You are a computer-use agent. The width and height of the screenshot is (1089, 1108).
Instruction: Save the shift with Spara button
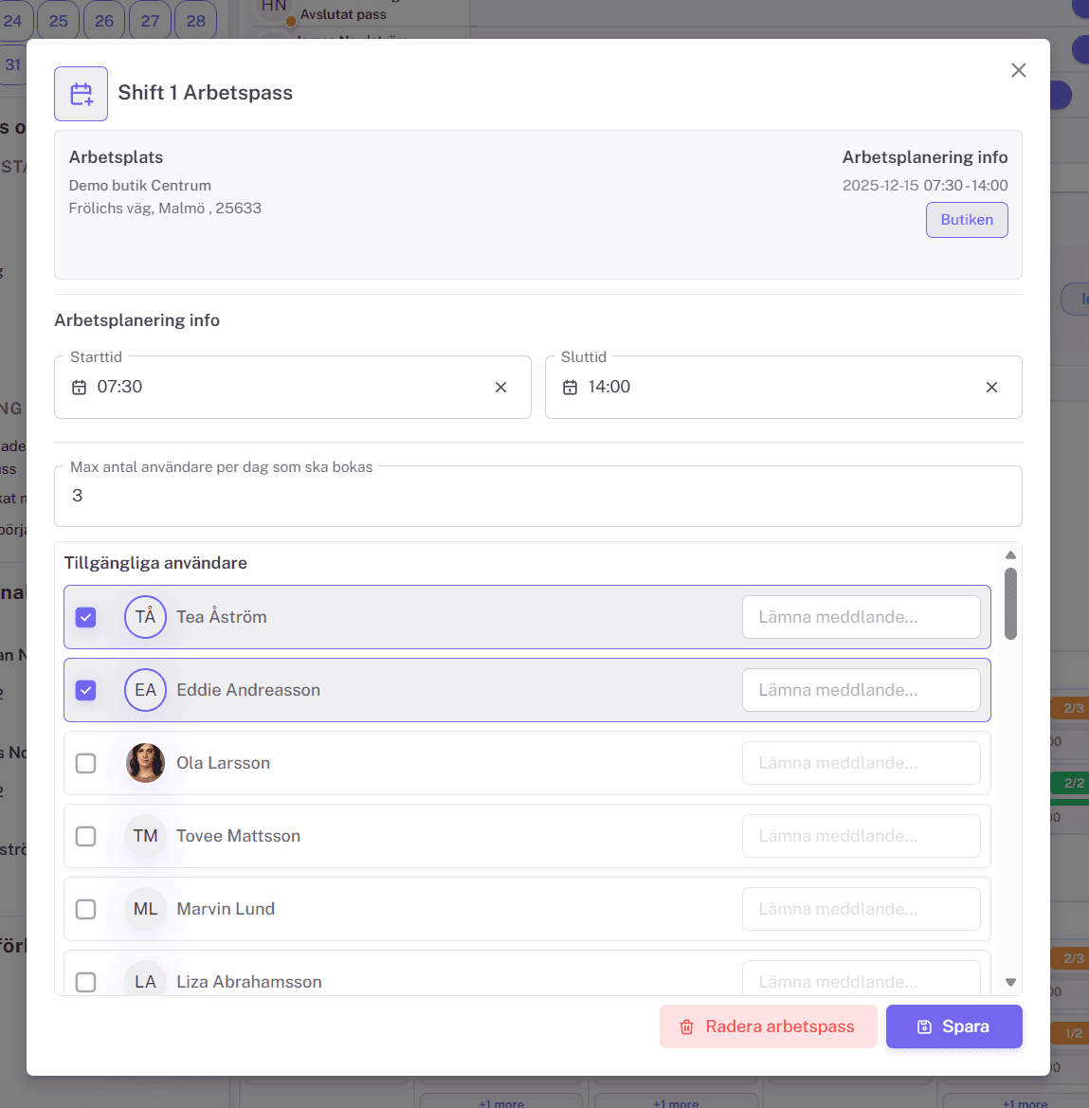click(x=953, y=1026)
